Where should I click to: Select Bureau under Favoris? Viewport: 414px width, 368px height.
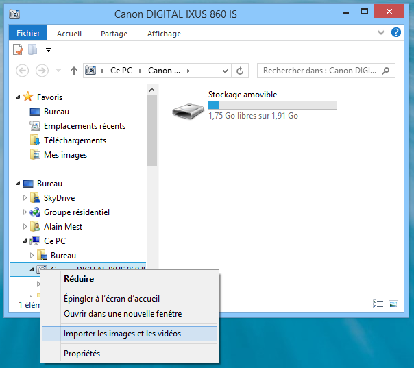tap(56, 112)
